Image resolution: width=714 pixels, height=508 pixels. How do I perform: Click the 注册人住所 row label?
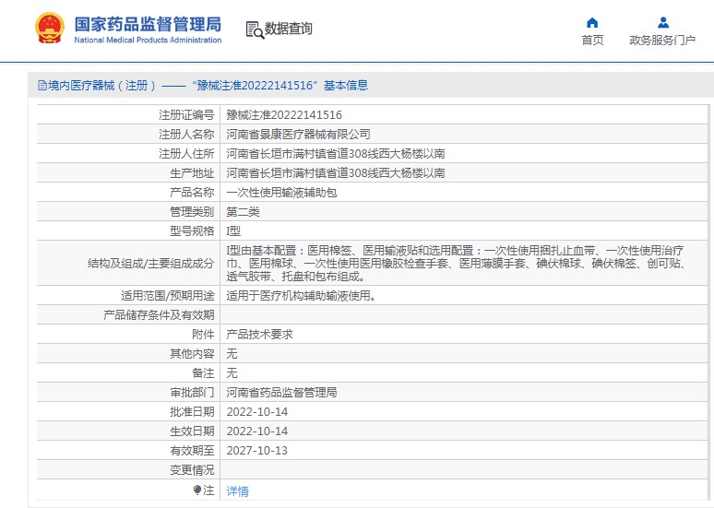click(x=186, y=154)
